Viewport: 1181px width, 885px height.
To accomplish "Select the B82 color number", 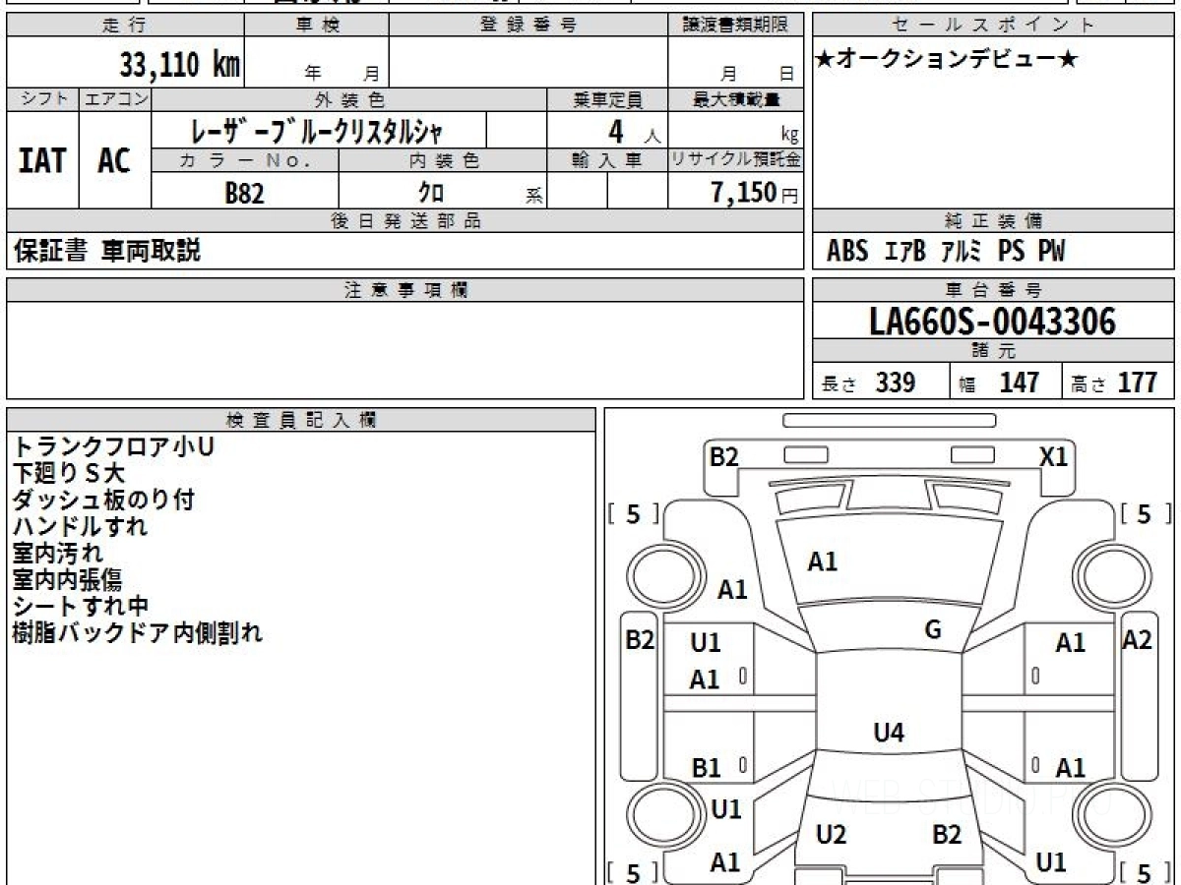I will [x=244, y=193].
